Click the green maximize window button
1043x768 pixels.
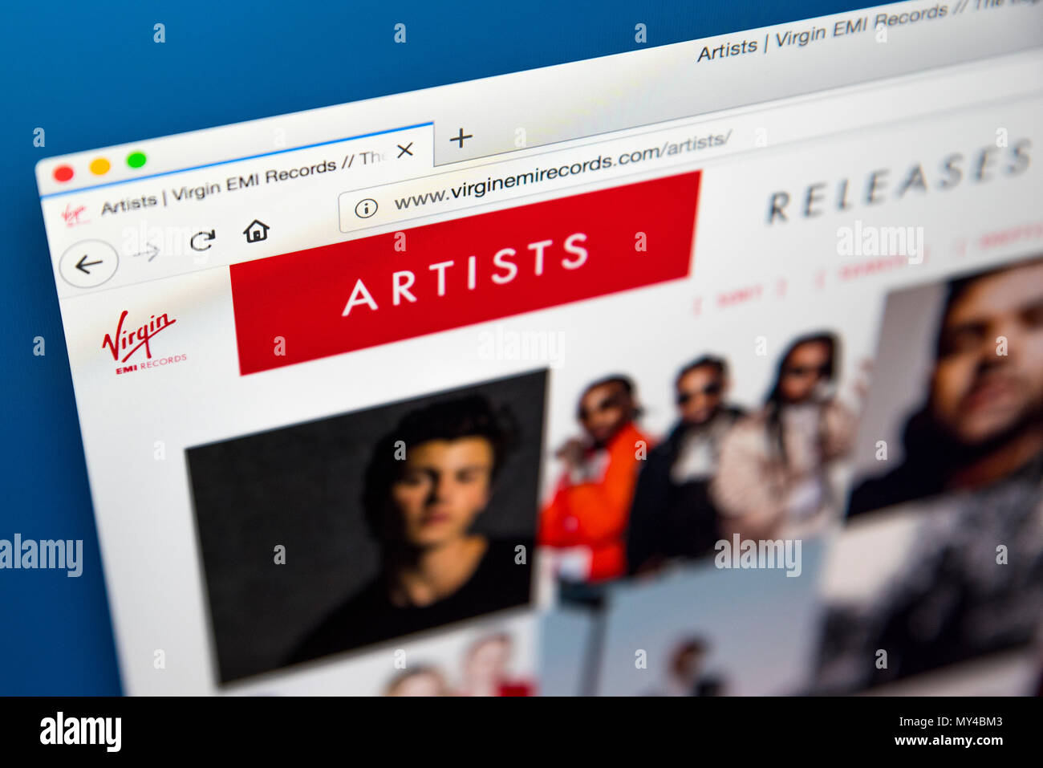(136, 160)
